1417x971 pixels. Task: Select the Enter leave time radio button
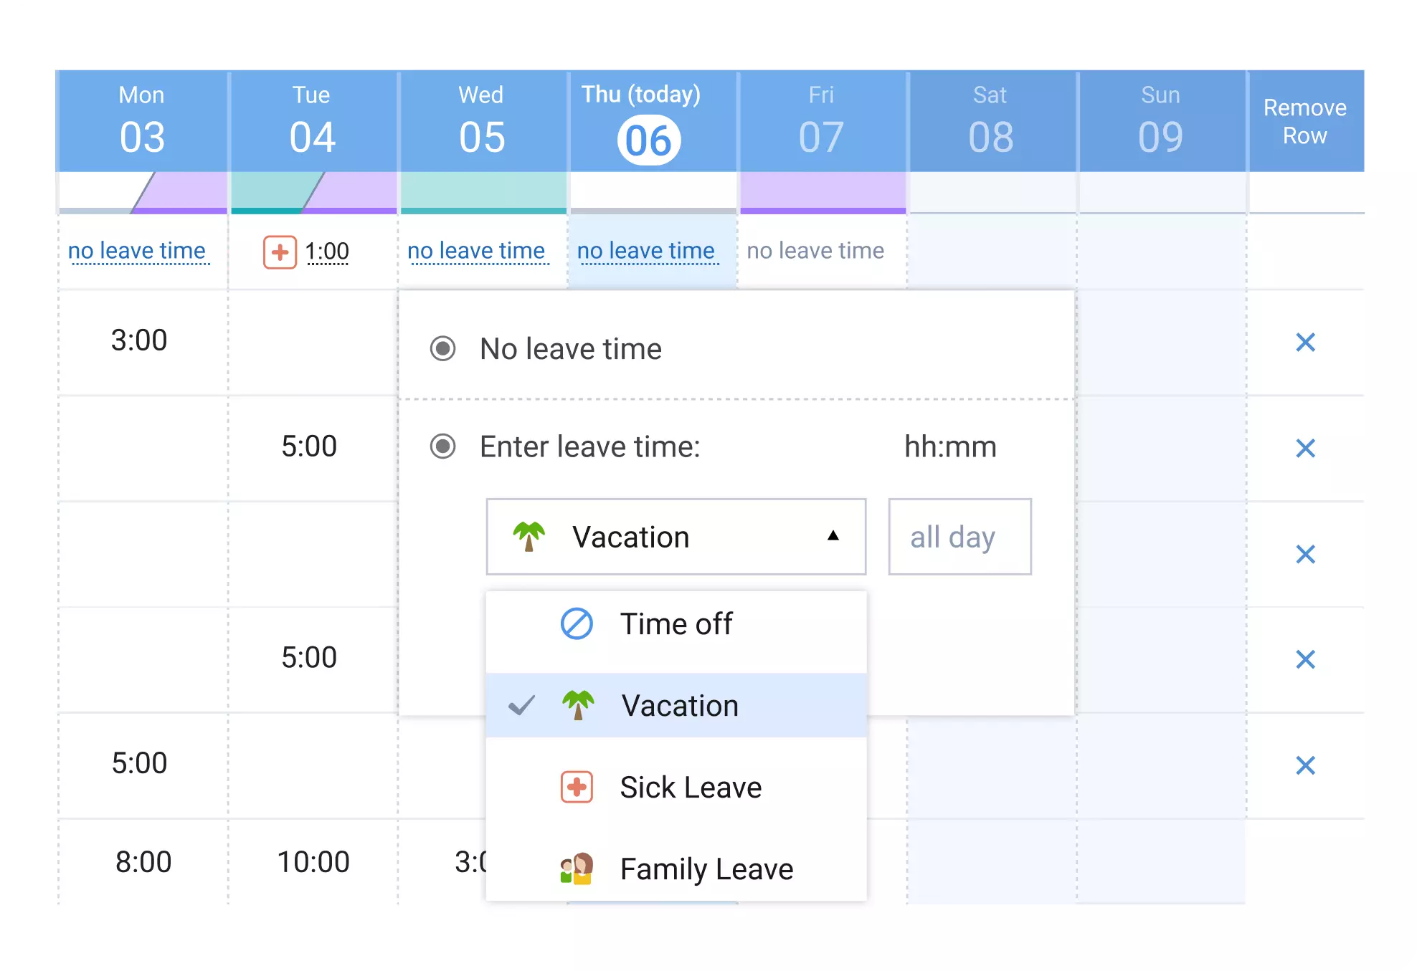442,446
